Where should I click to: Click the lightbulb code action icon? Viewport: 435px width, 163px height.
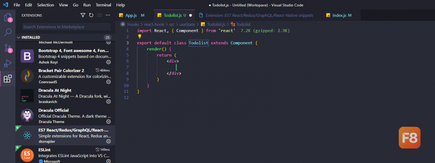click(x=140, y=37)
